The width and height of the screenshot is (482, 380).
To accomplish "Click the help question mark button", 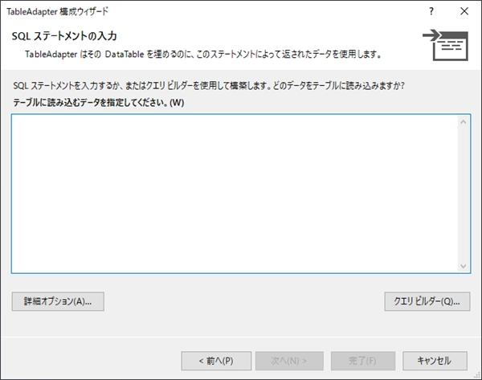I will 431,11.
